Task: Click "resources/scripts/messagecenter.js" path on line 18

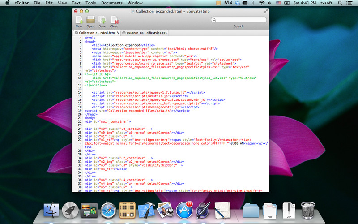Action: coord(147,107)
